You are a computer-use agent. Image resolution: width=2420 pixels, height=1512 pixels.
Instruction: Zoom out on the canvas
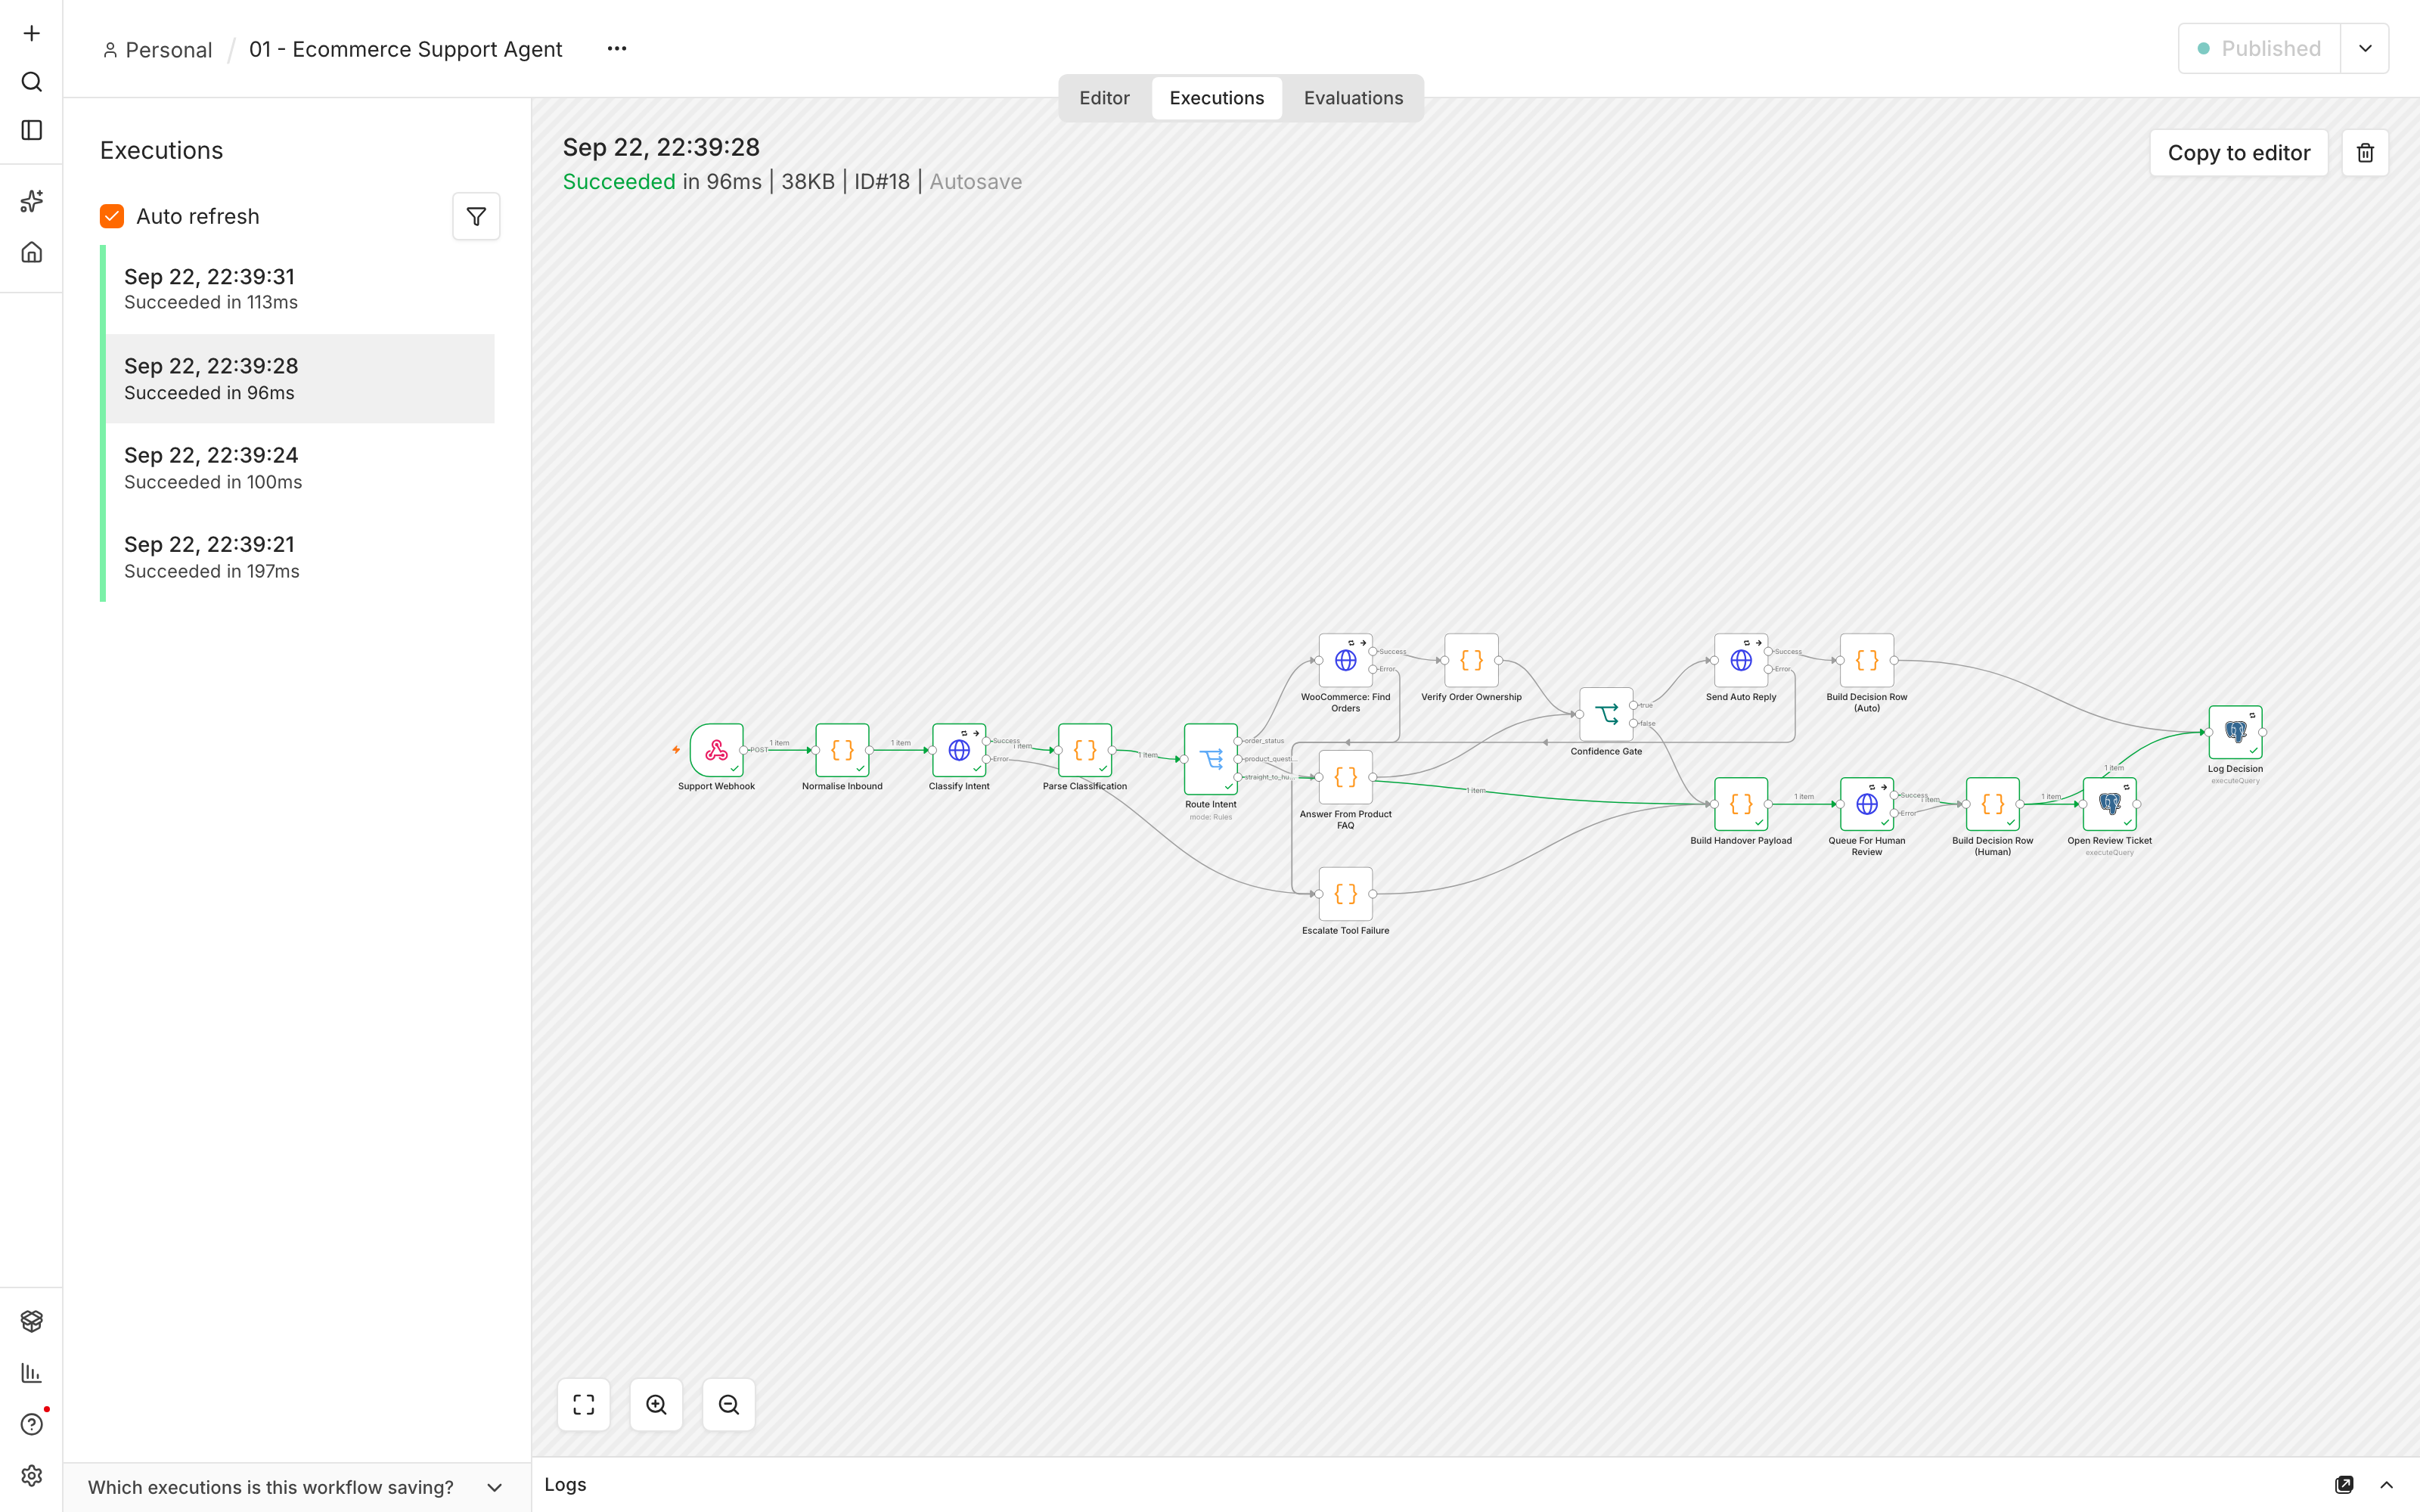pos(729,1405)
